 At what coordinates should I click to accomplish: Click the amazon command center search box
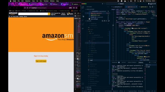click(x=121, y=4)
